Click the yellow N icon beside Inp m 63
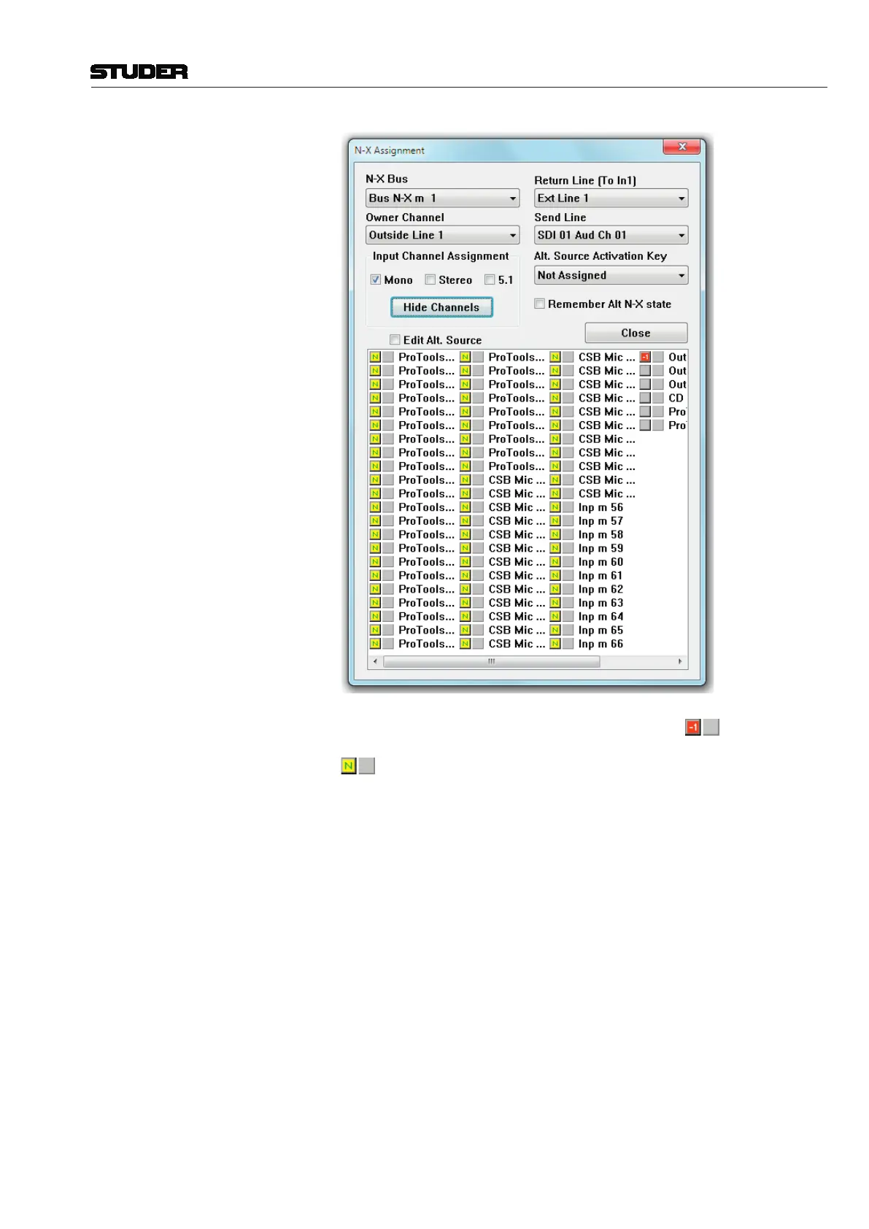The height and width of the screenshot is (1229, 869). pos(555,603)
